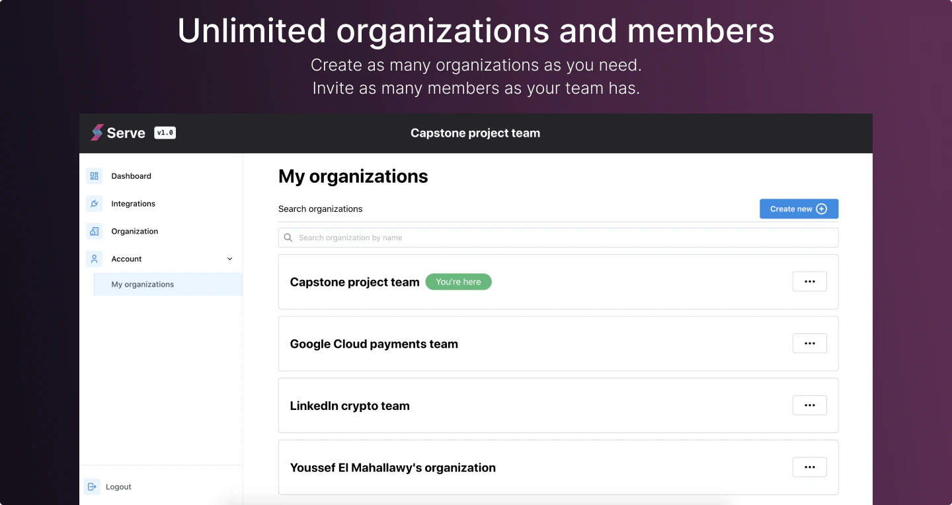Screen dimensions: 952x505
Task: Open options for Google Cloud payments team
Action: [x=809, y=344]
